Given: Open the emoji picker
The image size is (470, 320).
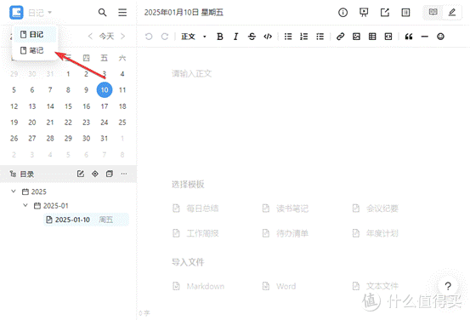Looking at the screenshot, I should pos(440,37).
